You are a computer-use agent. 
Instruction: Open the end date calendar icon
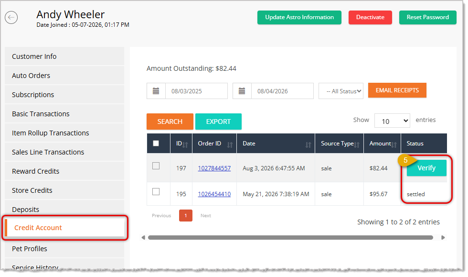point(242,91)
